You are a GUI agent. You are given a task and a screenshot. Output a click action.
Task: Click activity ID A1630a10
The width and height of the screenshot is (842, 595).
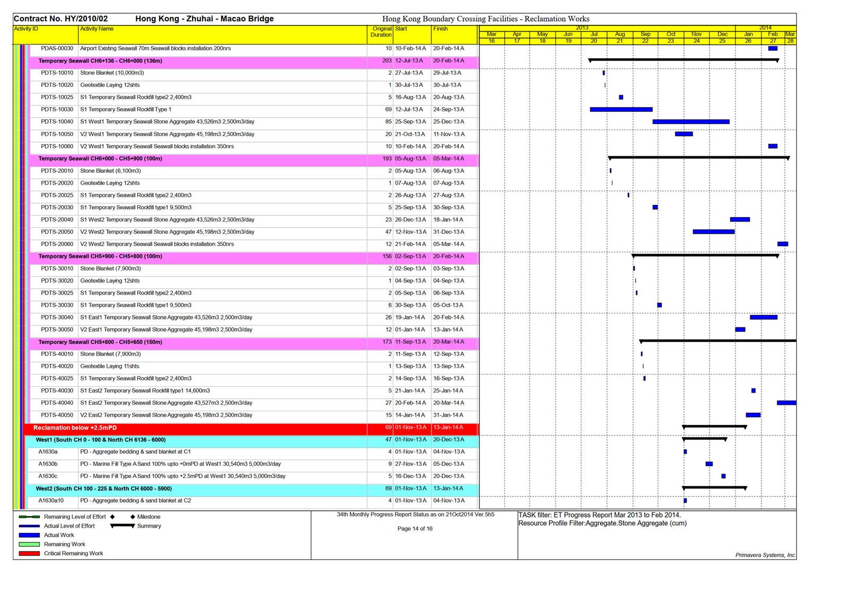tap(51, 500)
